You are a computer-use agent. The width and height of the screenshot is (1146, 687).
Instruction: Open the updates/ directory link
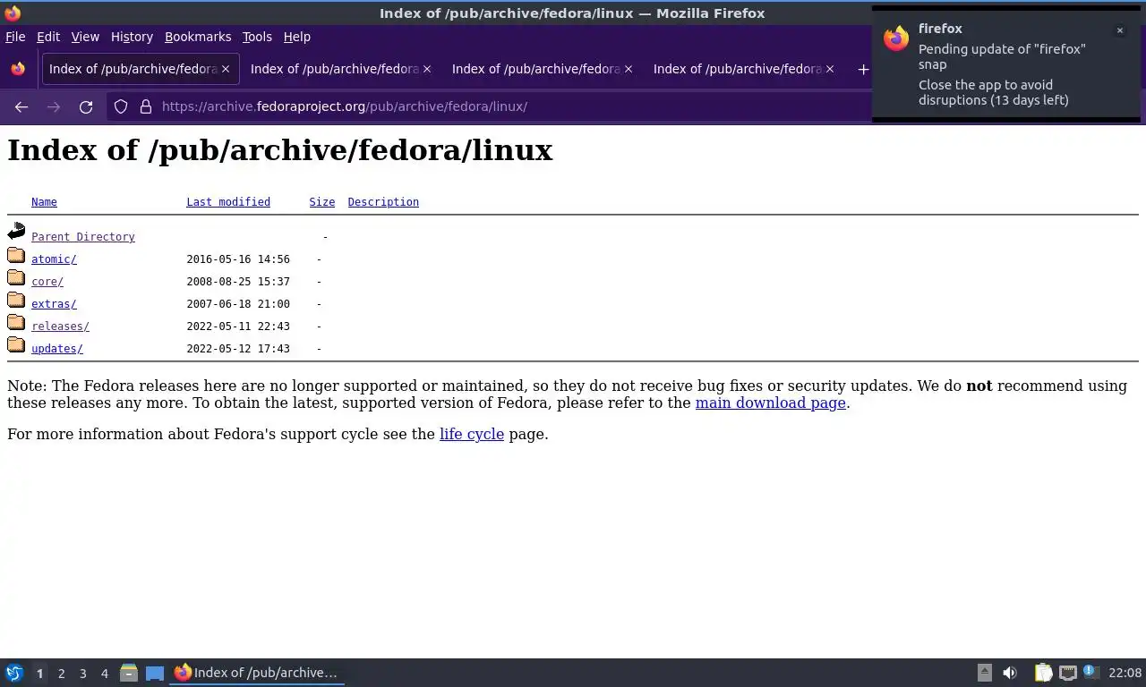[x=57, y=349]
